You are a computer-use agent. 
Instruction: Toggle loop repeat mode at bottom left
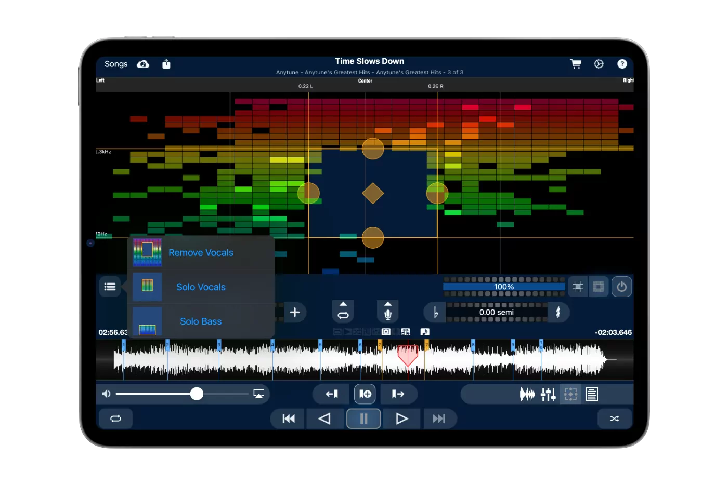115,419
